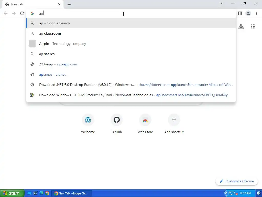262x197 pixels.
Task: Close the New Tab tab
Action: pos(59,4)
